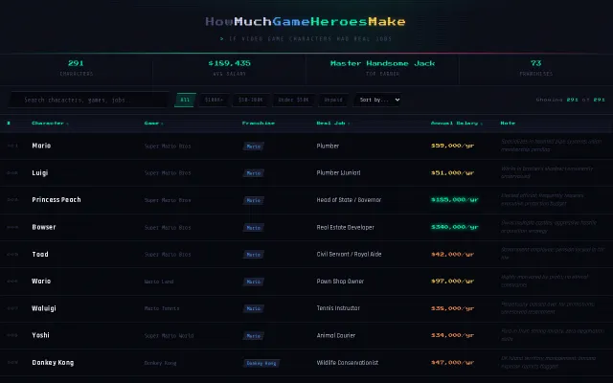Click the Tennis Instructor job
The image size is (613, 383).
[x=338, y=308]
